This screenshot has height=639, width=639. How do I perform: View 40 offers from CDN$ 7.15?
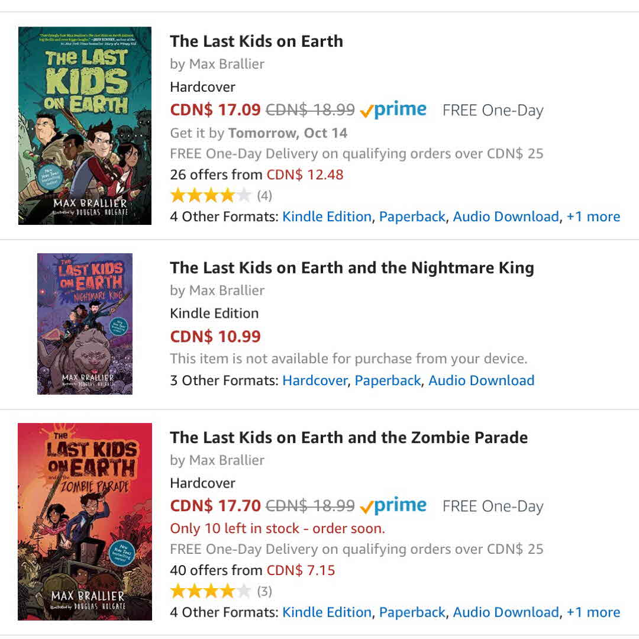click(x=252, y=570)
